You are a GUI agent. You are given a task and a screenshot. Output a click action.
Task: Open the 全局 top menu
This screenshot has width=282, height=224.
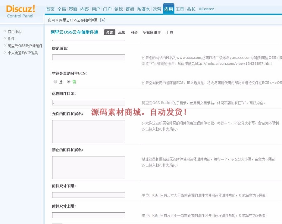pos(62,9)
